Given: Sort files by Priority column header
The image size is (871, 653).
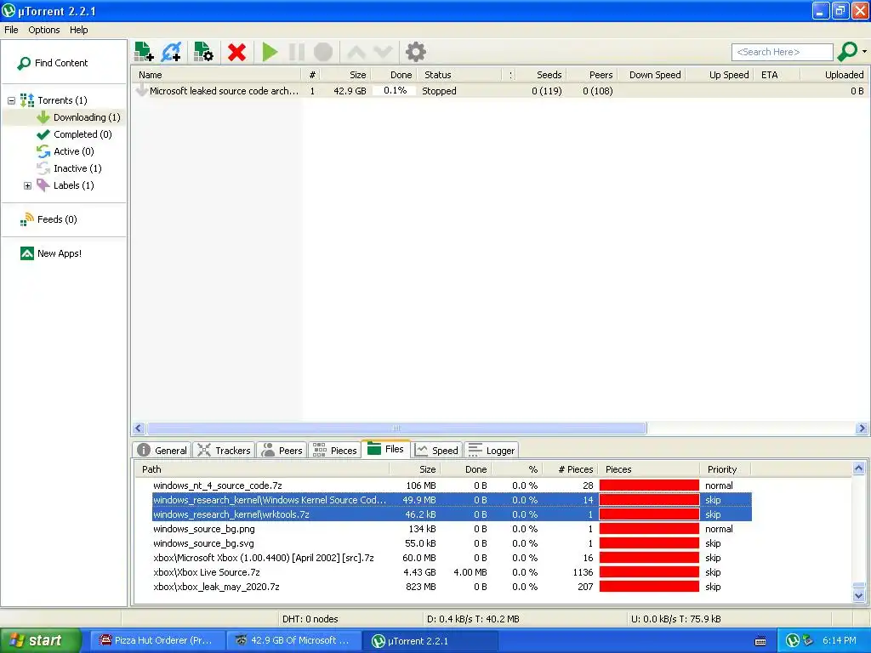Looking at the screenshot, I should (x=726, y=469).
